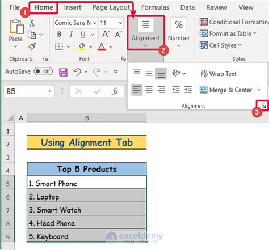
Task: Switch to the Review tab
Action: tap(217, 7)
